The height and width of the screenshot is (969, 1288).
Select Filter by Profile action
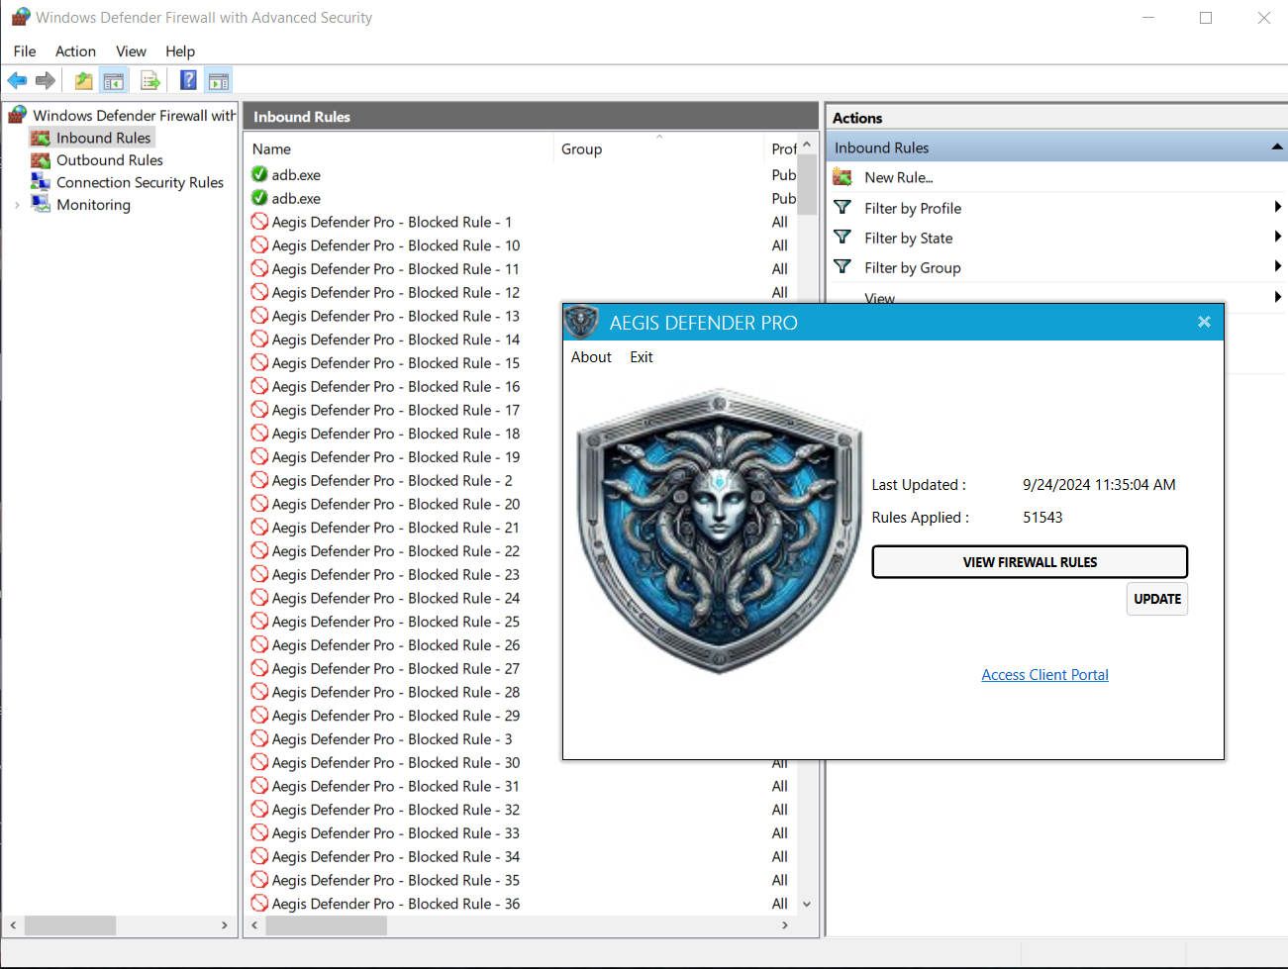point(913,208)
